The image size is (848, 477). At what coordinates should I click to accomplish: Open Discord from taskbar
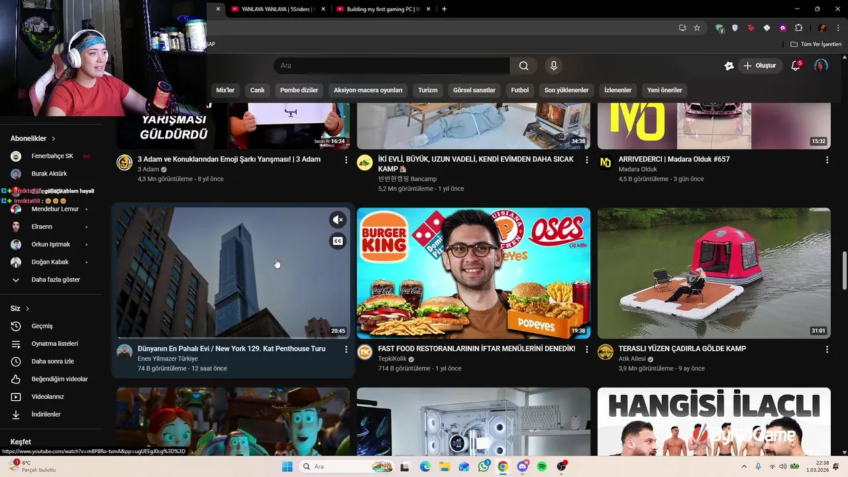[523, 466]
